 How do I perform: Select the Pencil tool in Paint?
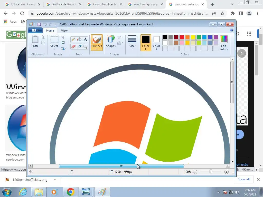pos(73,39)
